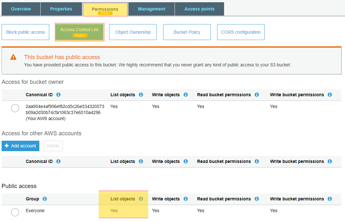Click info icon for Write bucket permissions in Public access
This screenshot has width=345, height=222.
pyautogui.click(x=329, y=199)
